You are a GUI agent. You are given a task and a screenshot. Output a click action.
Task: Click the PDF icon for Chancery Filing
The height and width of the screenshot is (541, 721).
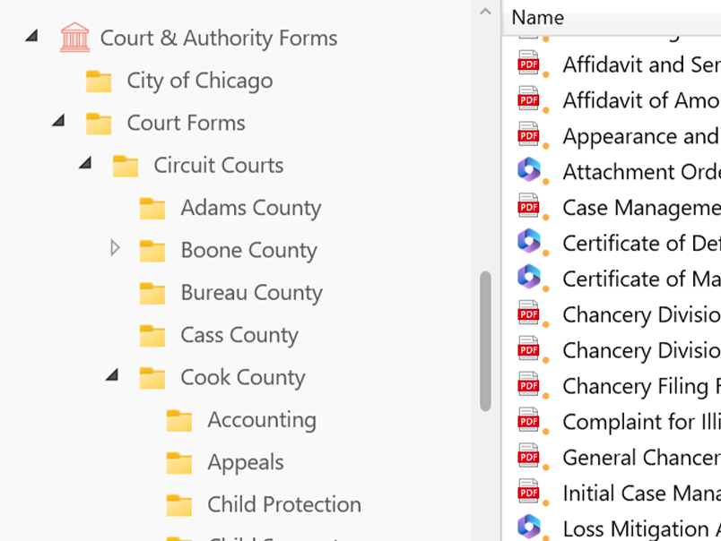(528, 385)
